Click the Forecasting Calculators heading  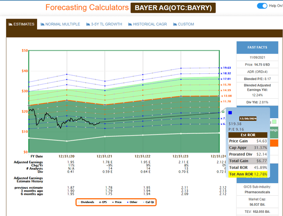click(87, 8)
